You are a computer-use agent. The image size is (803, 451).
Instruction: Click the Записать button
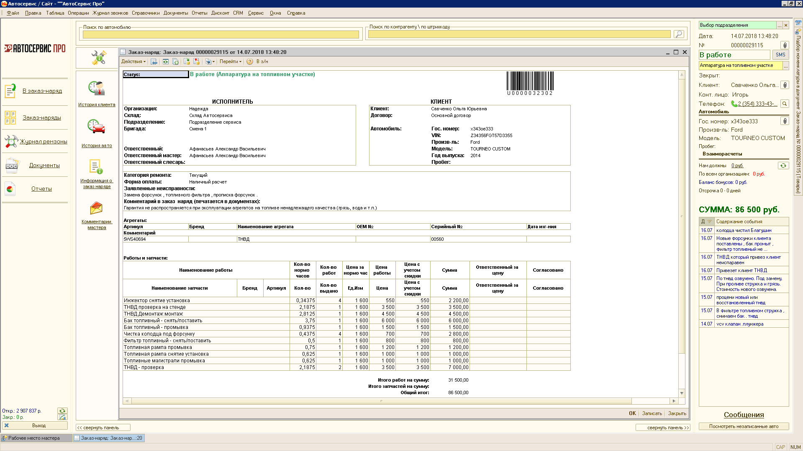[x=652, y=413]
